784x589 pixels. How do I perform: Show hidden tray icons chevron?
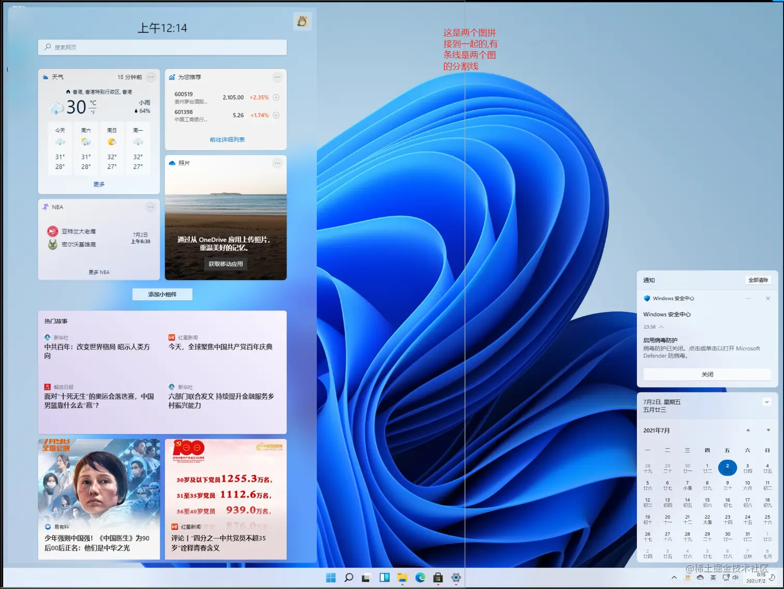point(674,578)
